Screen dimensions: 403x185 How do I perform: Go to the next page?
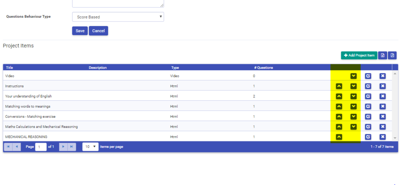[63, 147]
